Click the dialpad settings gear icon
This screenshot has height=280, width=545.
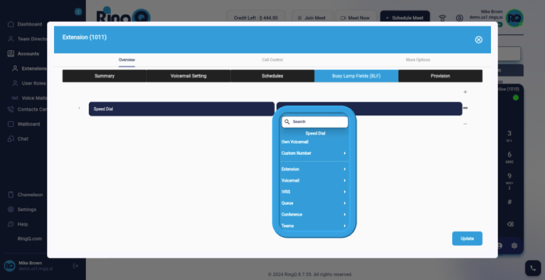(x=514, y=246)
